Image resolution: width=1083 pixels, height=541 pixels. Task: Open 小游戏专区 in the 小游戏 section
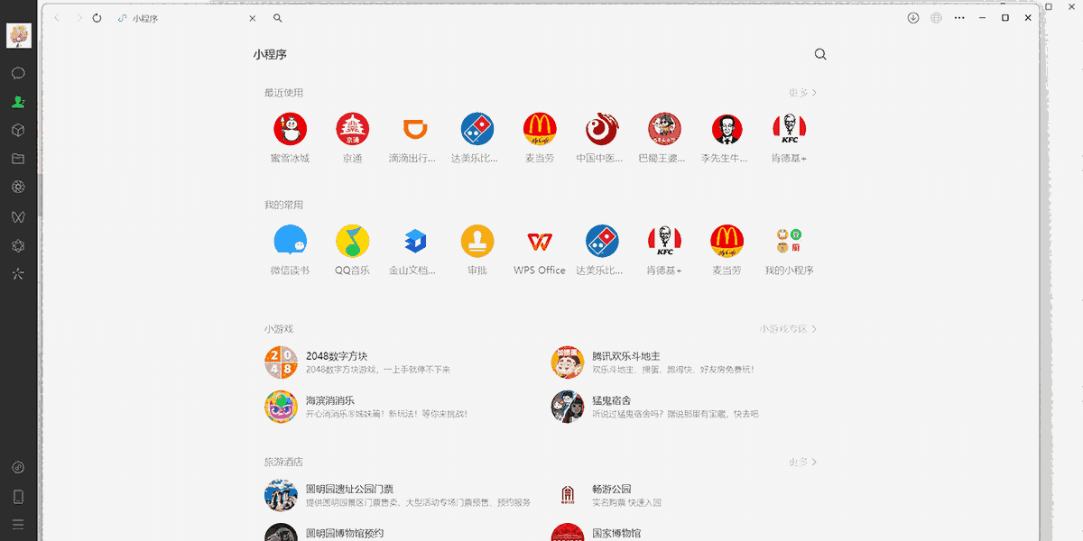(x=784, y=329)
